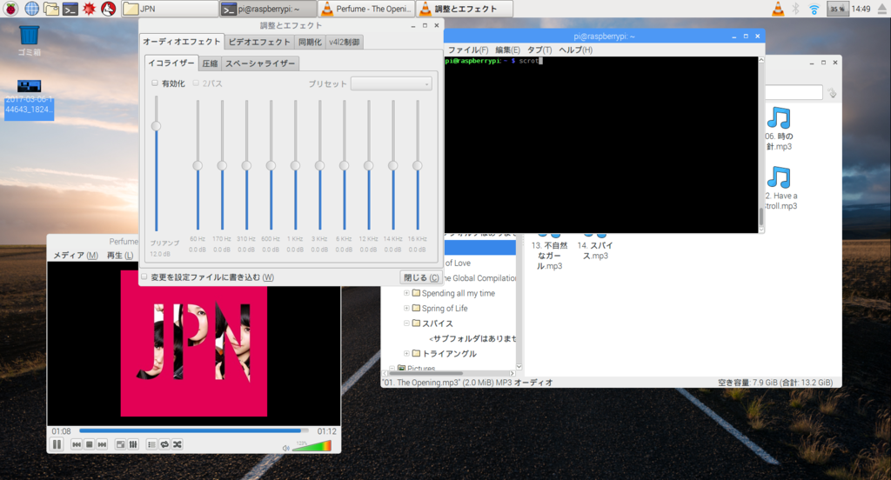Pause playback in the VLC player
Screen dimensions: 891x480
click(57, 444)
